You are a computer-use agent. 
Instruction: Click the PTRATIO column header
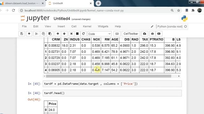click(x=157, y=39)
